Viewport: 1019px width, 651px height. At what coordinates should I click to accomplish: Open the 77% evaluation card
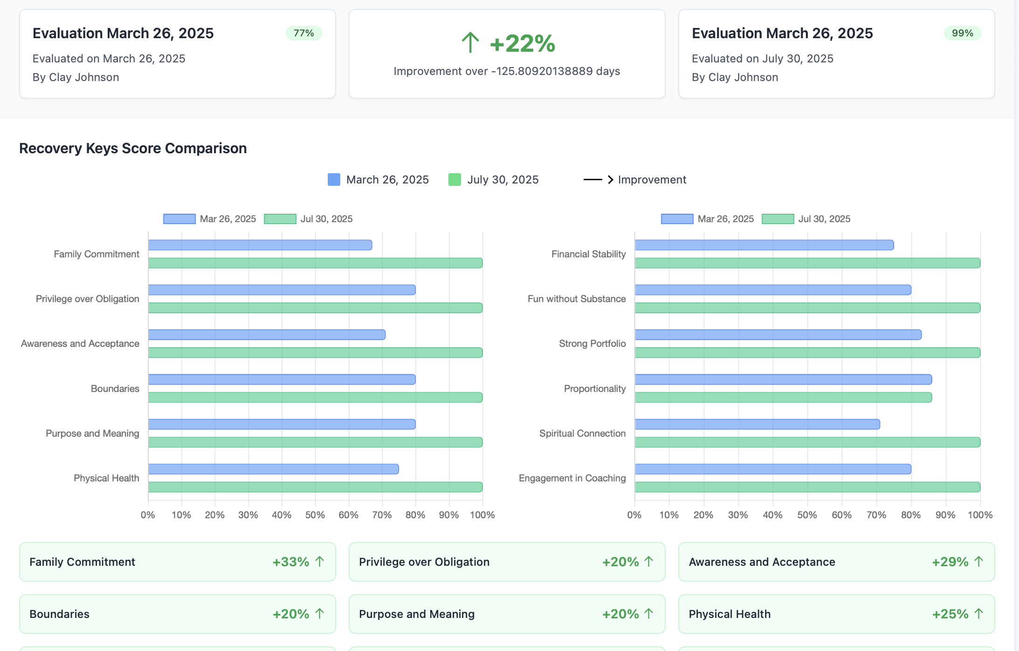177,54
